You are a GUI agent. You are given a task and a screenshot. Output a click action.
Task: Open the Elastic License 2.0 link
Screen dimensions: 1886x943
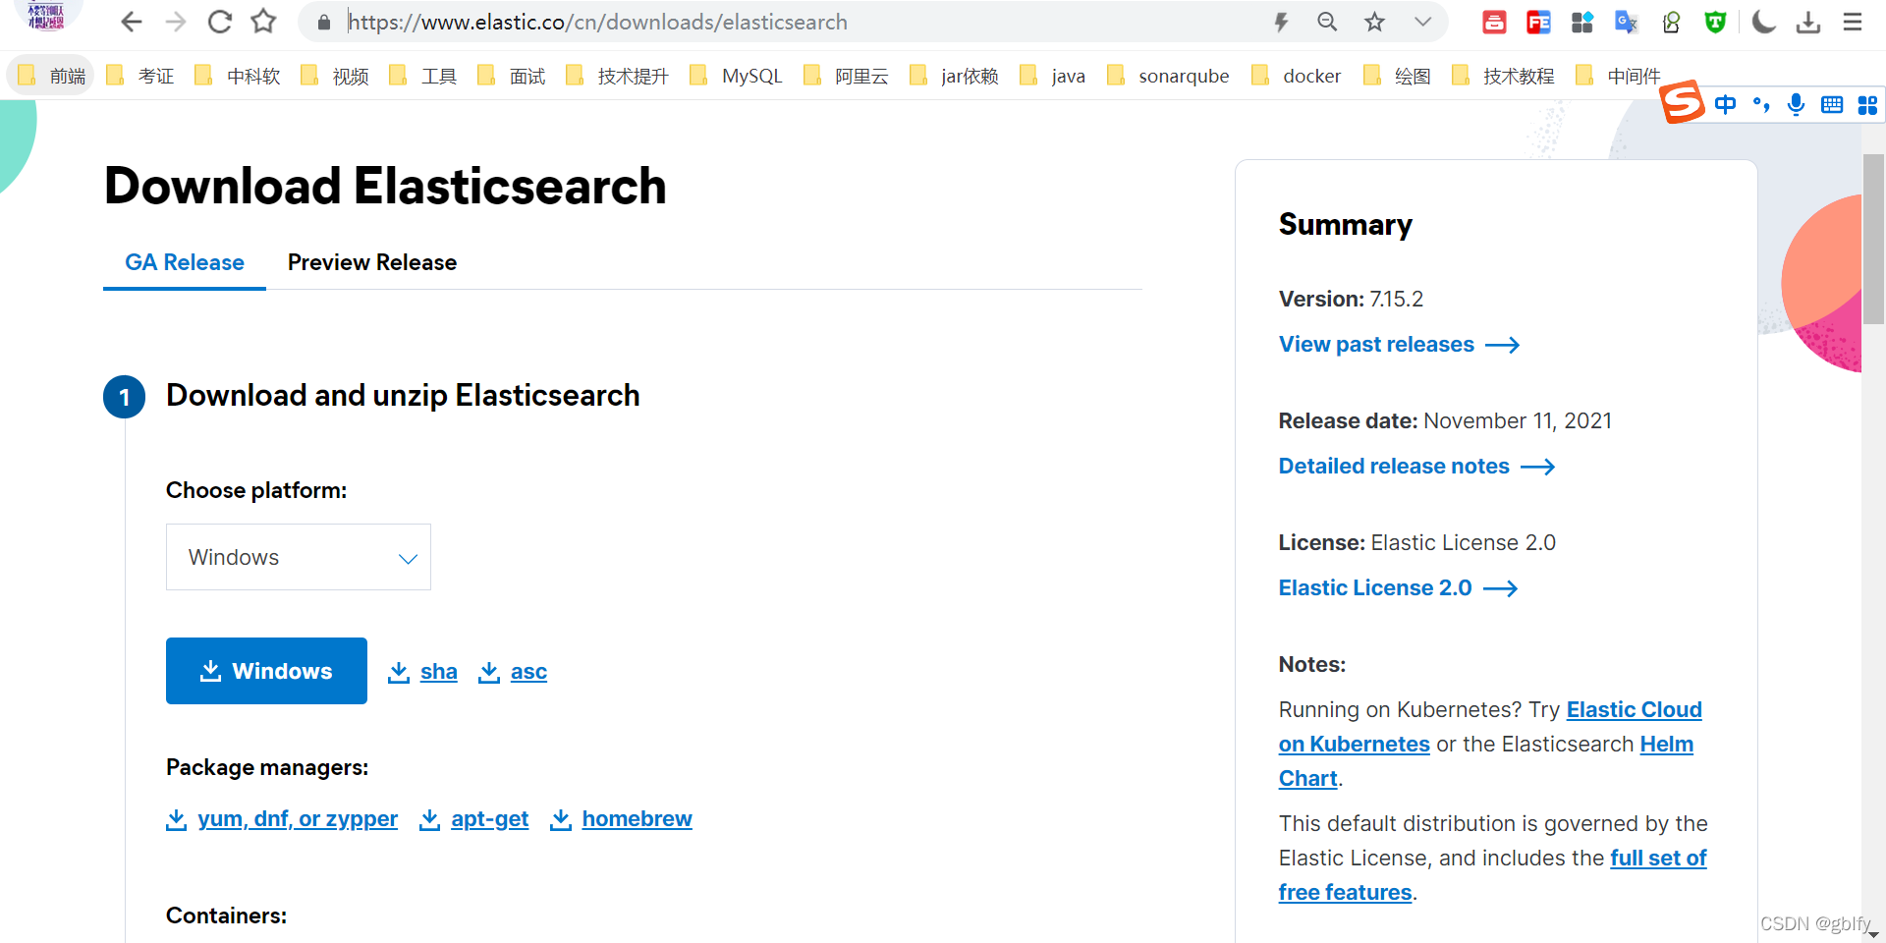[x=1398, y=588]
